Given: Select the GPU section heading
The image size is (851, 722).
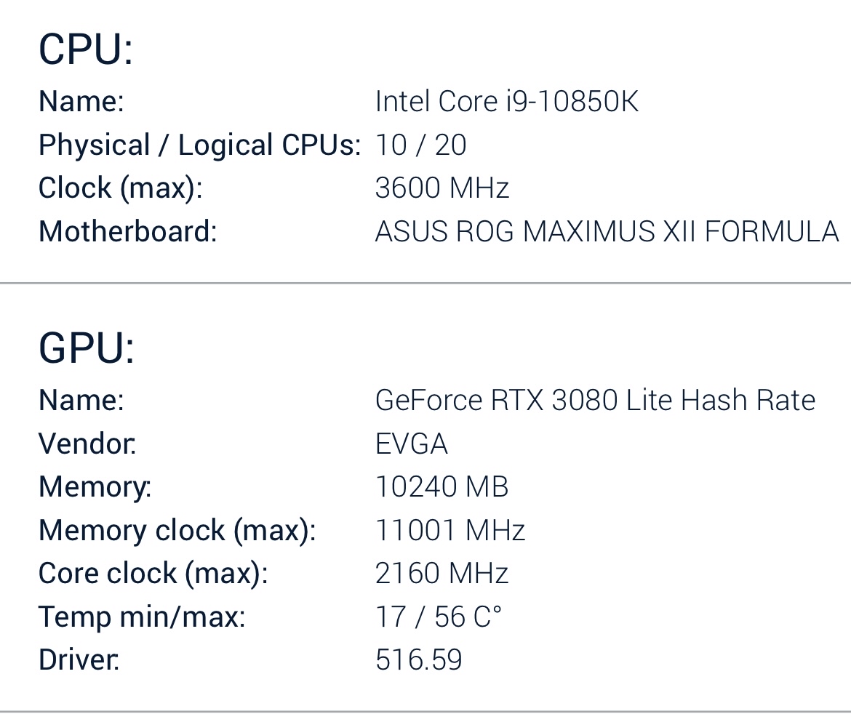Looking at the screenshot, I should click(x=87, y=348).
